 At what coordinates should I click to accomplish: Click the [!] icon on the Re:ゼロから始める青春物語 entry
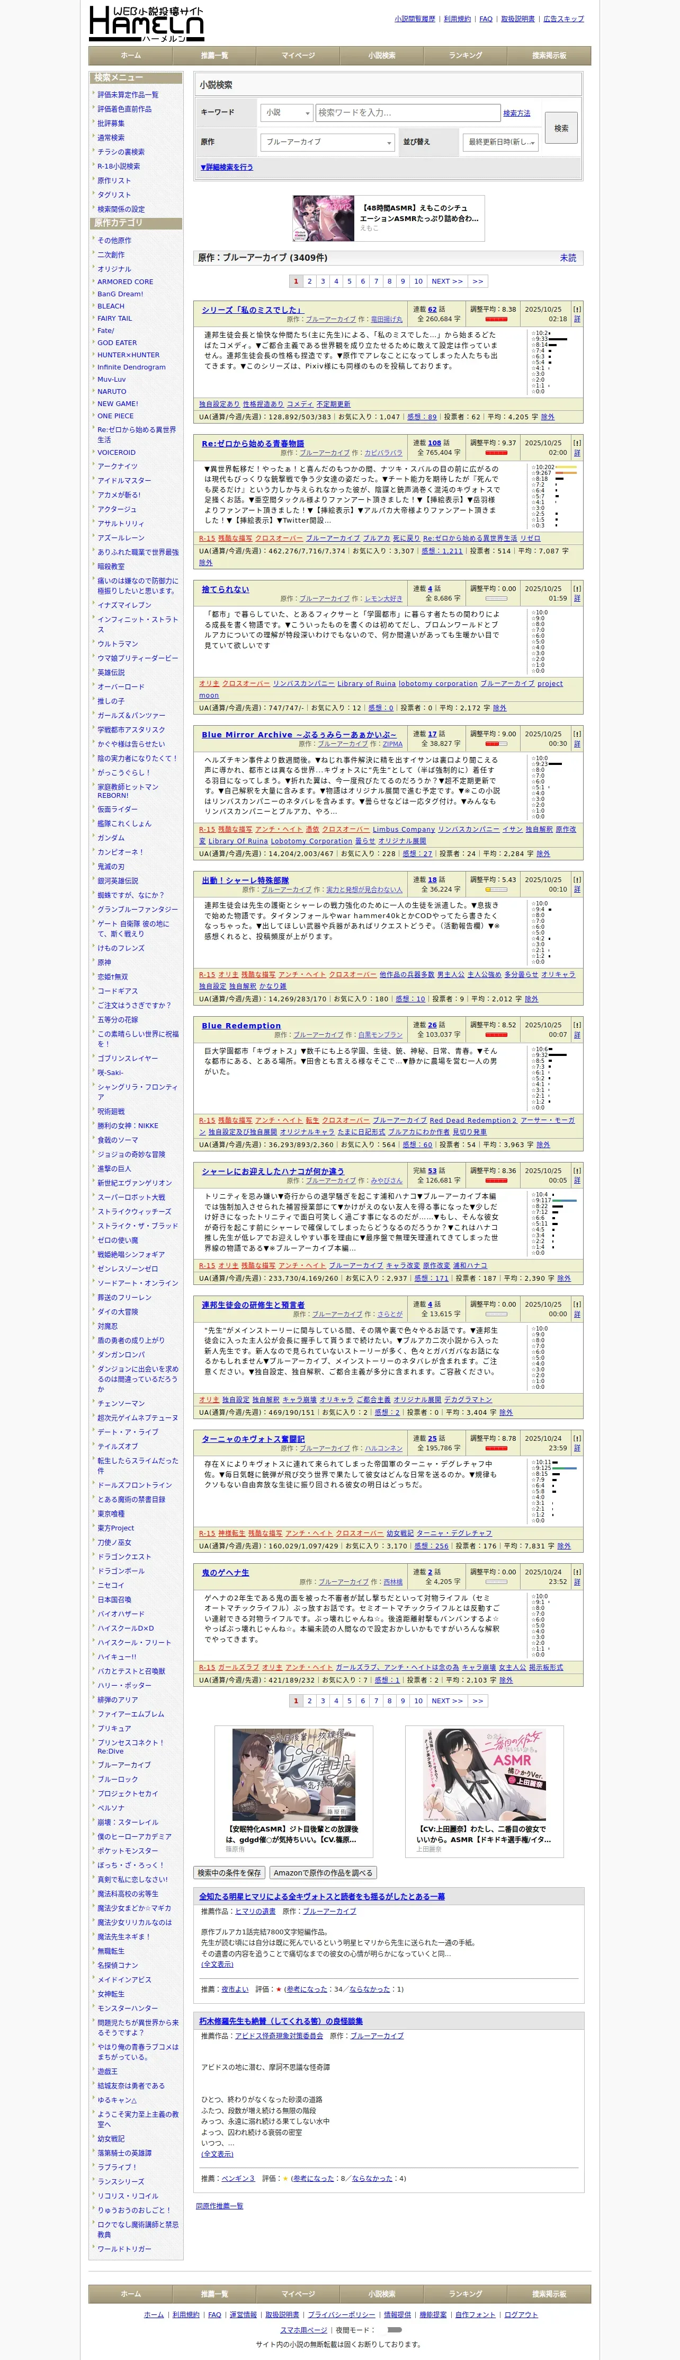(x=577, y=443)
